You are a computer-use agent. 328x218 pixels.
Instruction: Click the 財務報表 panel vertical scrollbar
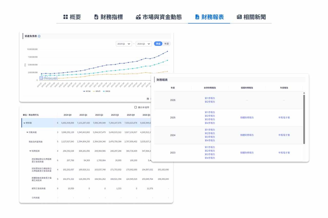(x=304, y=119)
